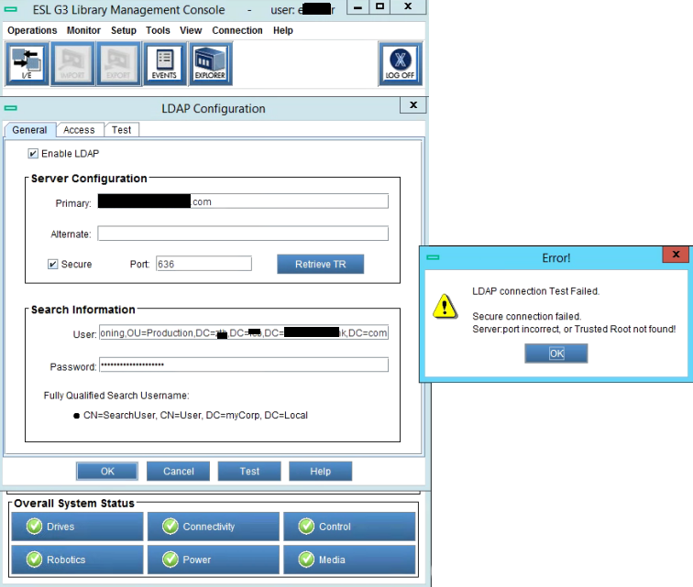The height and width of the screenshot is (587, 693).
Task: Click the I/E toolbar icon
Action: [27, 63]
